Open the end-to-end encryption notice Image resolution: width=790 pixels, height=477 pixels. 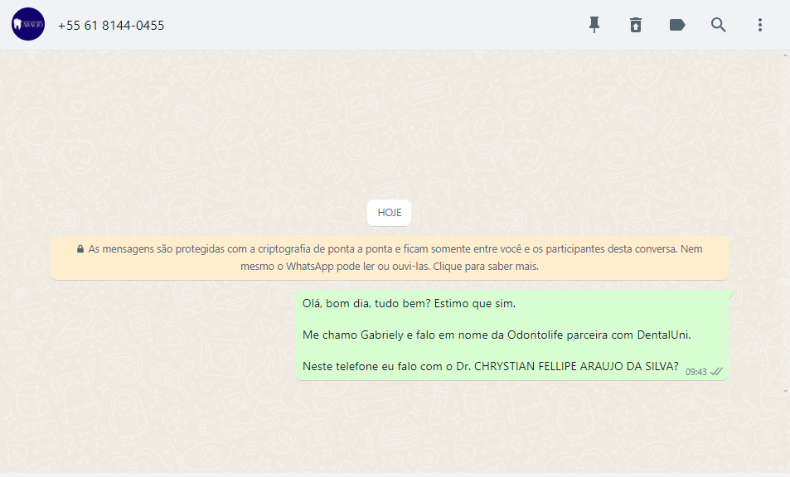pos(390,258)
